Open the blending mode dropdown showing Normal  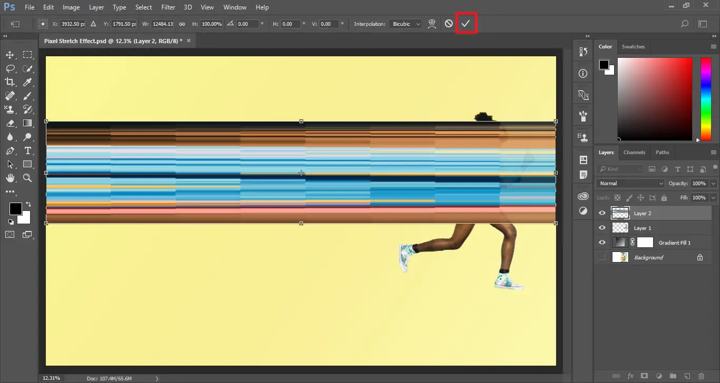point(630,183)
